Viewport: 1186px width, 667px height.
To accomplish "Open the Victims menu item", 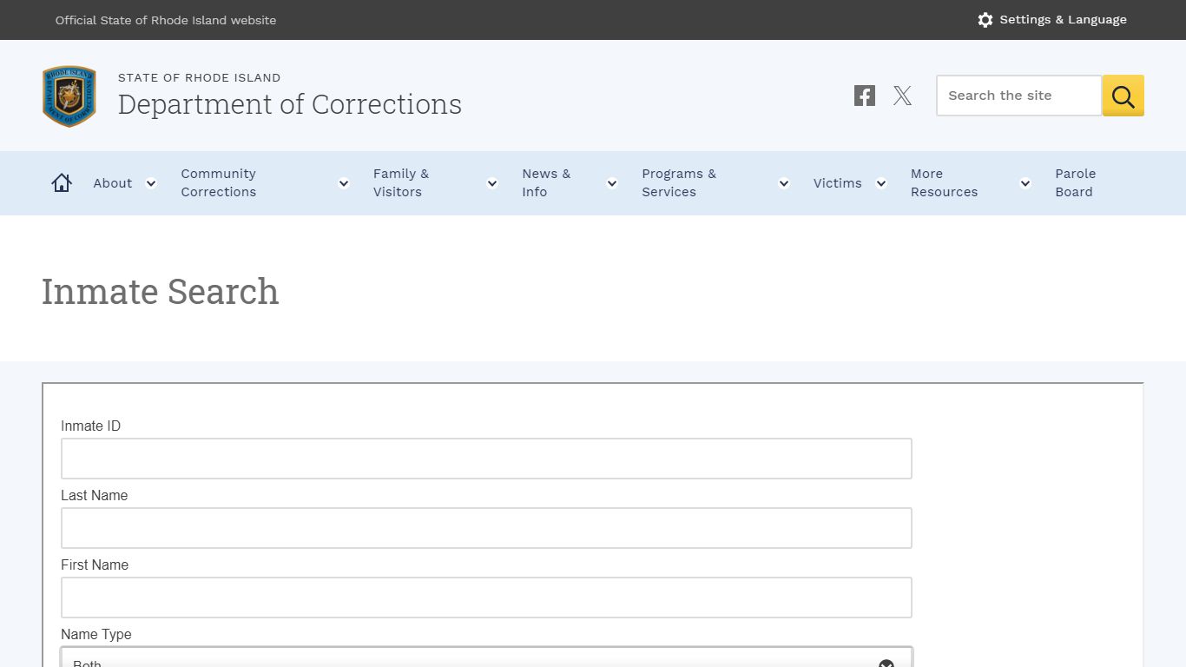I will point(838,183).
